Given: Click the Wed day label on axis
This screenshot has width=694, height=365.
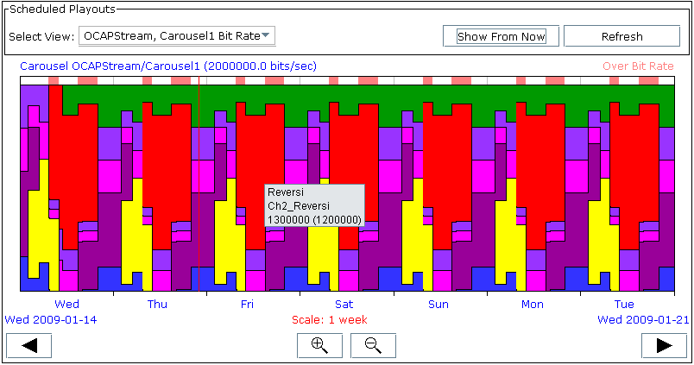Looking at the screenshot, I should (x=66, y=304).
